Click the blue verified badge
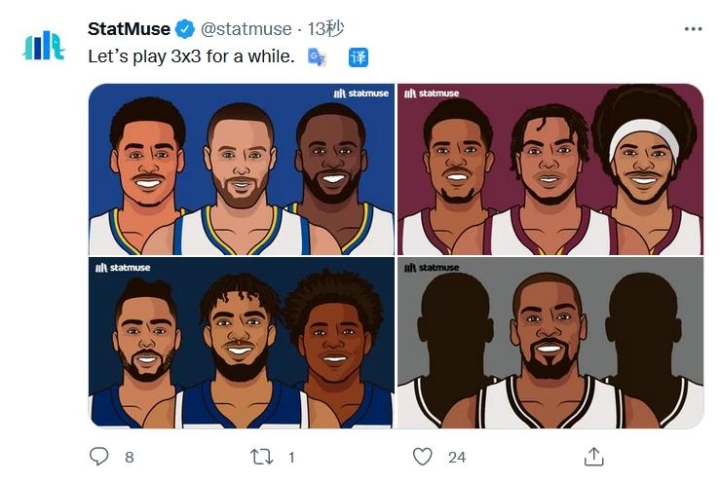The width and height of the screenshot is (720, 482). point(185,29)
